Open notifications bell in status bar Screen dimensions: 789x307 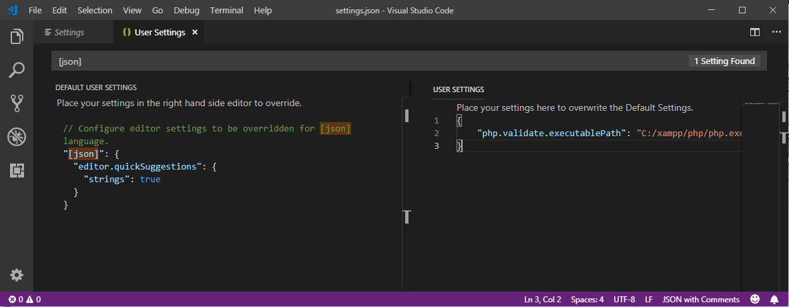774,300
